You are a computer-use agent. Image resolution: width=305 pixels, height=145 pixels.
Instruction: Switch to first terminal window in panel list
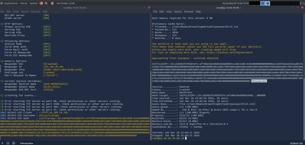pyautogui.click(x=263, y=3)
